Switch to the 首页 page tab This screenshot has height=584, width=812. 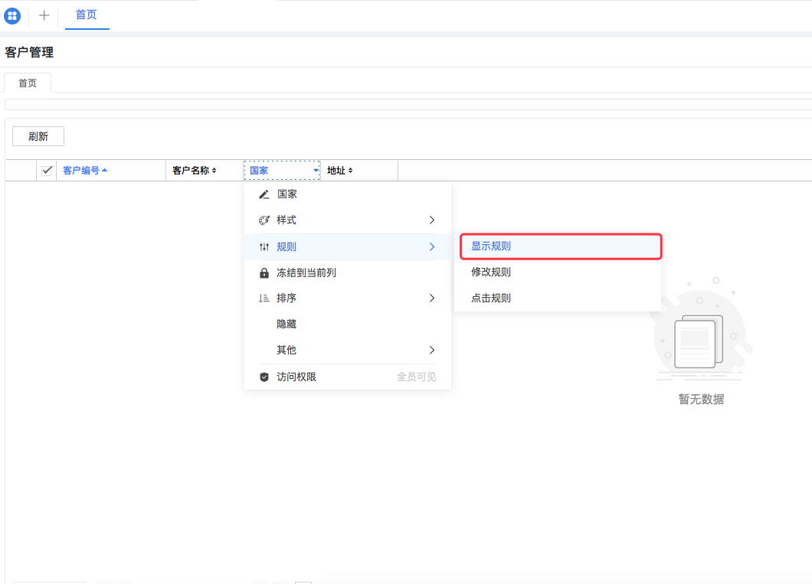pos(27,82)
